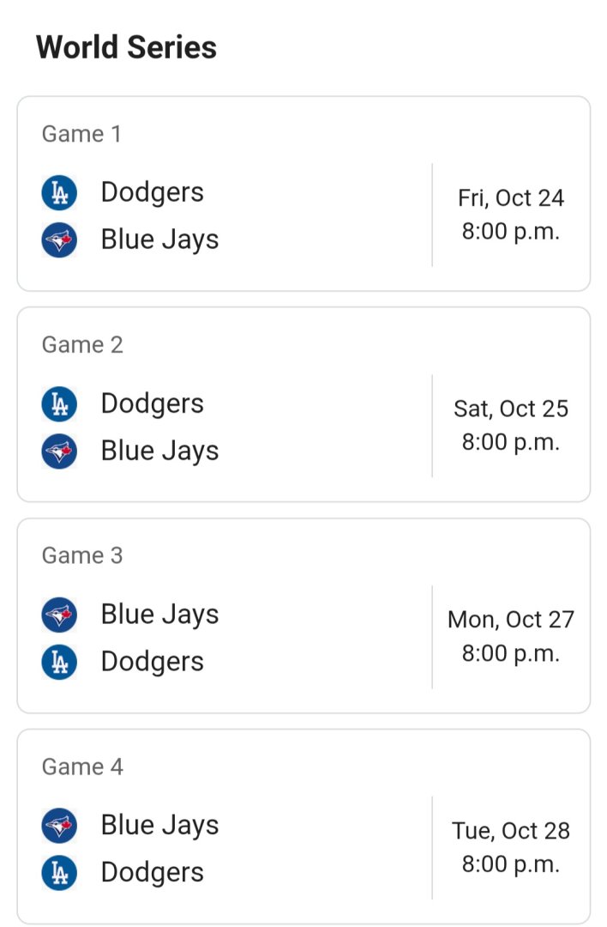
Task: Select Blue Jays logo in Game 3
Action: (59, 615)
